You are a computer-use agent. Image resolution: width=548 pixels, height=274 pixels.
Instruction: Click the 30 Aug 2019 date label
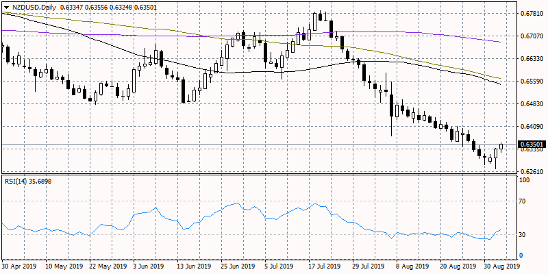501,265
